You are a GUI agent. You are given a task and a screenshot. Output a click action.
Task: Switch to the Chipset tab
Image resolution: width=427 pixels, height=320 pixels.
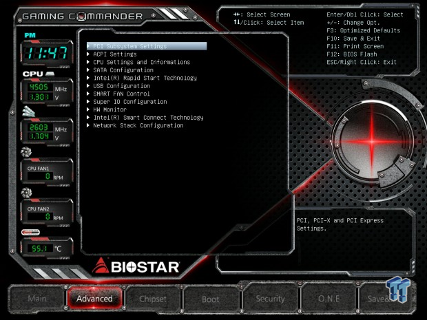153,299
